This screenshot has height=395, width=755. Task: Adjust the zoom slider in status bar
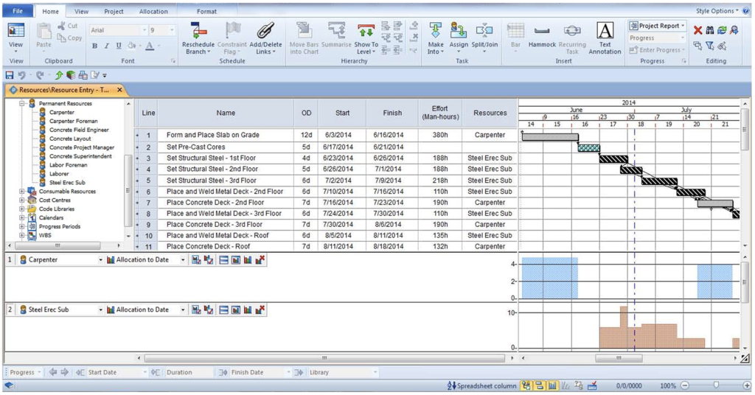(716, 385)
